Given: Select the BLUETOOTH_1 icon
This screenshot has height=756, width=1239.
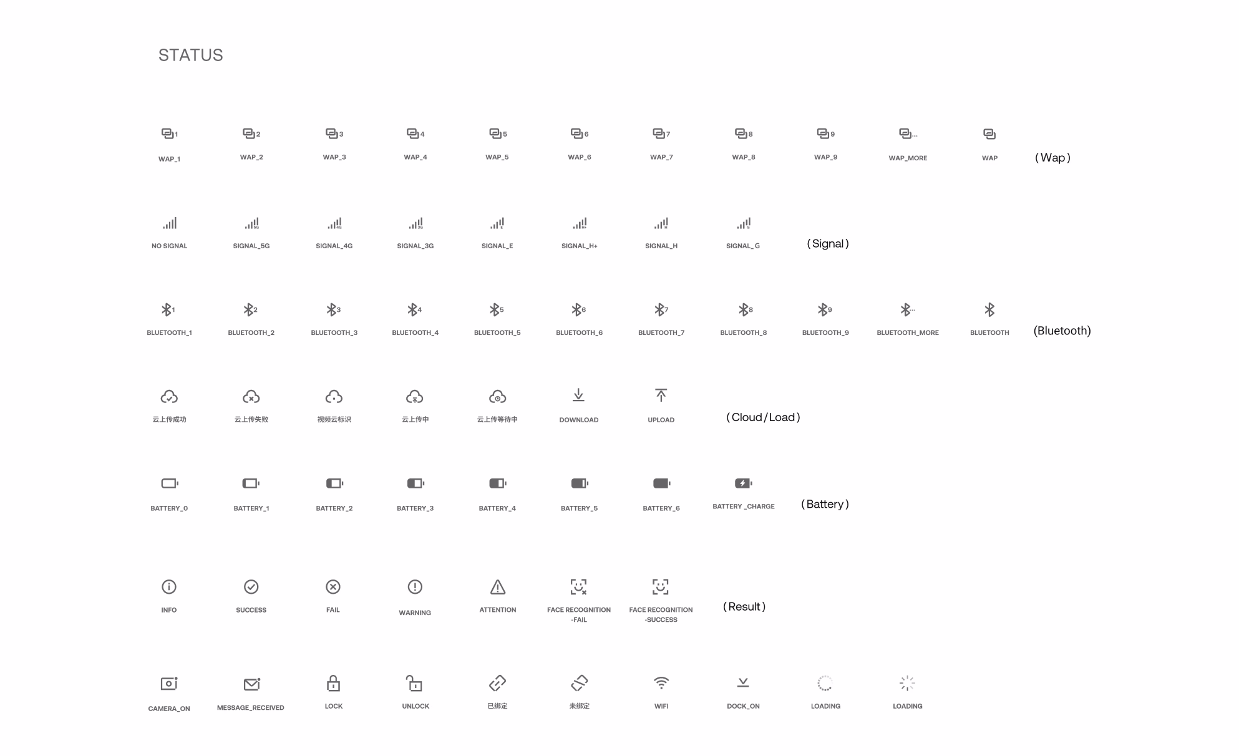Looking at the screenshot, I should point(168,309).
